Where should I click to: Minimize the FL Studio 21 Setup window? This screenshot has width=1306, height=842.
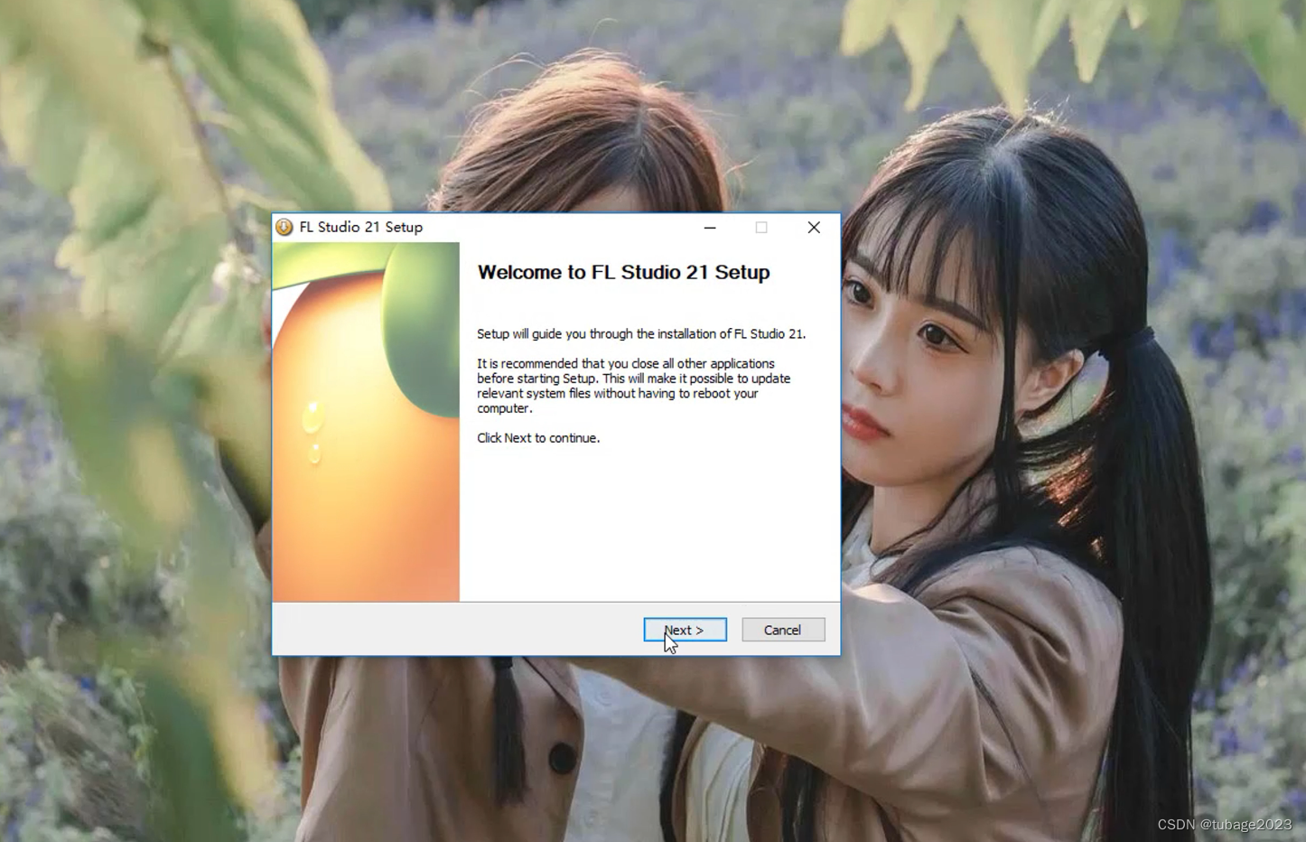(x=710, y=228)
